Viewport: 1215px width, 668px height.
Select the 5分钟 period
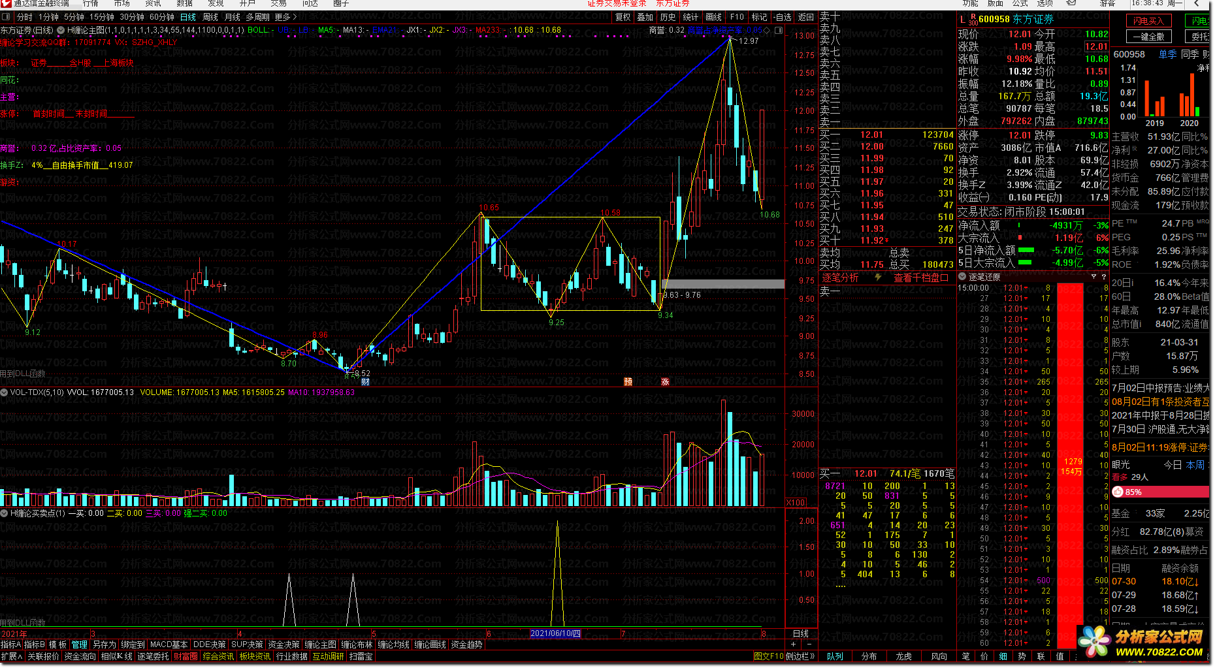[x=74, y=17]
